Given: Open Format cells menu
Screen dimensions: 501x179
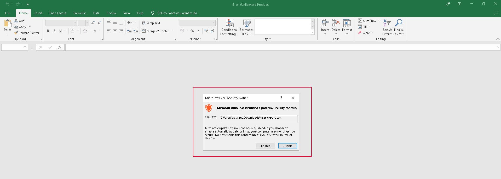Looking at the screenshot, I should (x=347, y=27).
